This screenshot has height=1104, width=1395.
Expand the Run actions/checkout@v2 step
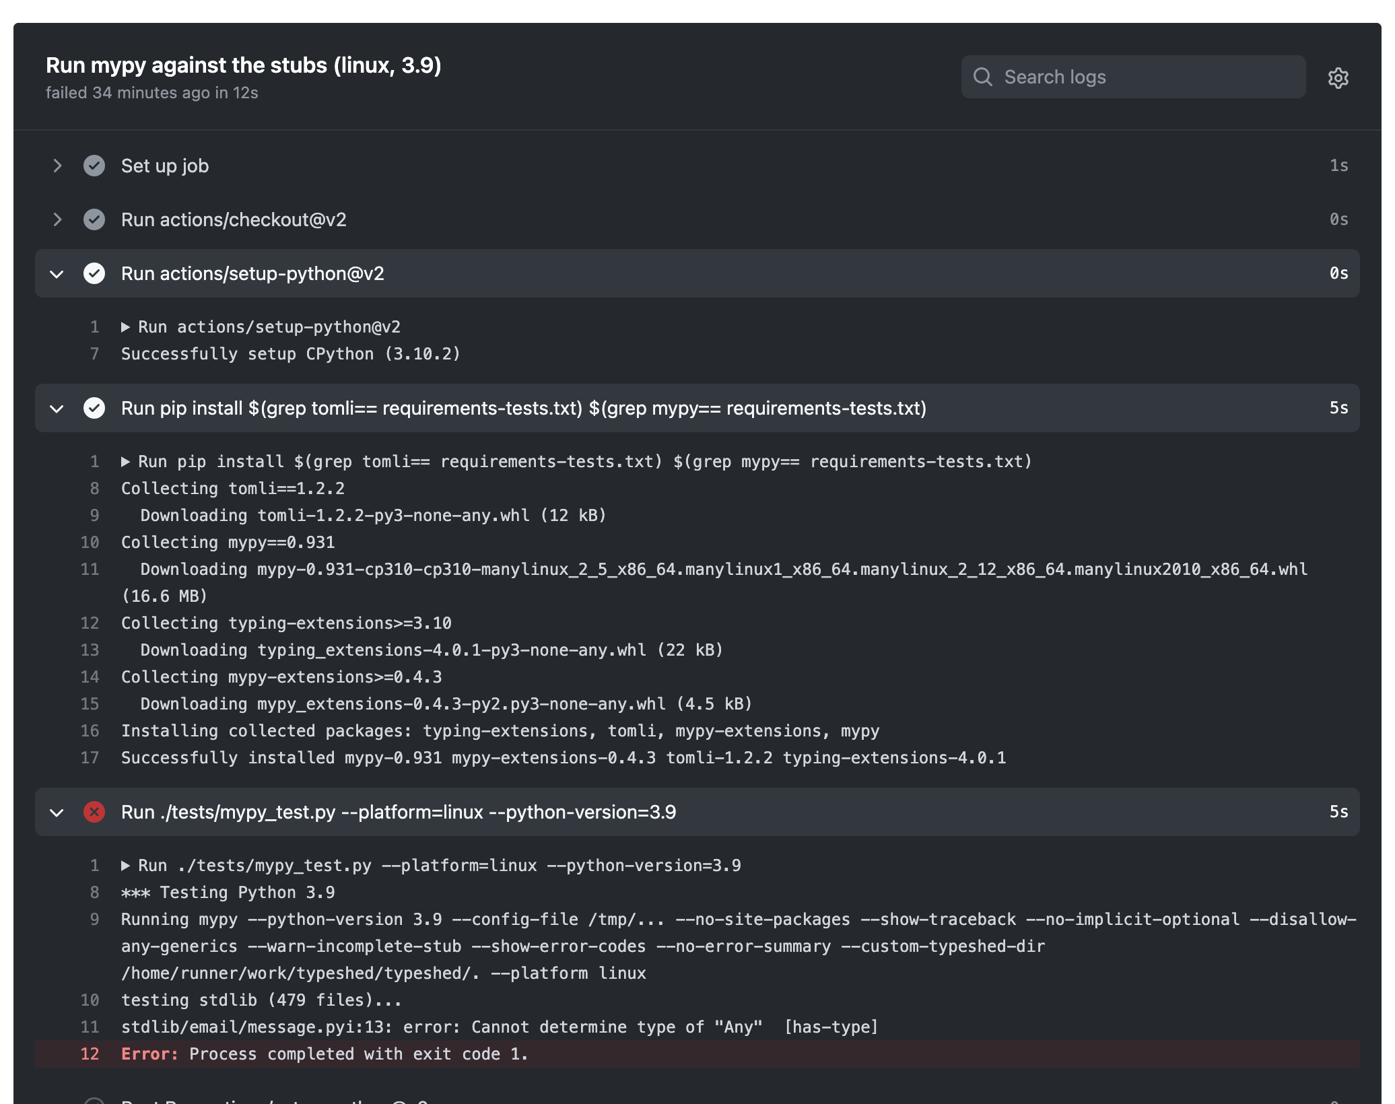pos(57,219)
